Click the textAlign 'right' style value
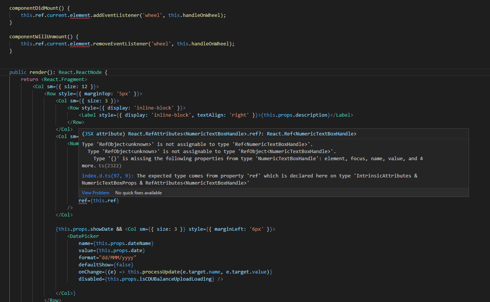 (240, 115)
